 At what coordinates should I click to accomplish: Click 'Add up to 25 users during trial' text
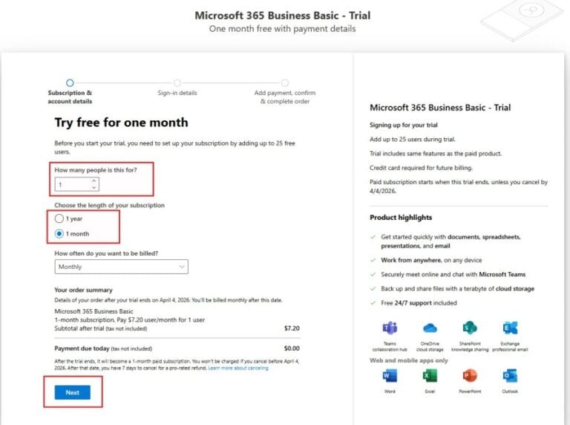click(x=412, y=139)
